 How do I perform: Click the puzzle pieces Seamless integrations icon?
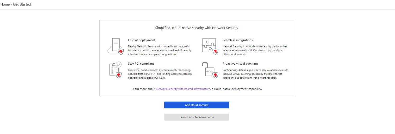click(x=208, y=45)
